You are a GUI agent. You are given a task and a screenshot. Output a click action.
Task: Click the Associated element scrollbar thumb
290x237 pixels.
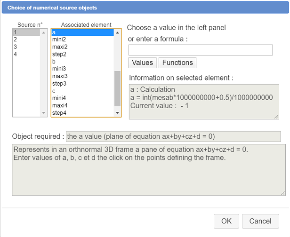point(117,89)
